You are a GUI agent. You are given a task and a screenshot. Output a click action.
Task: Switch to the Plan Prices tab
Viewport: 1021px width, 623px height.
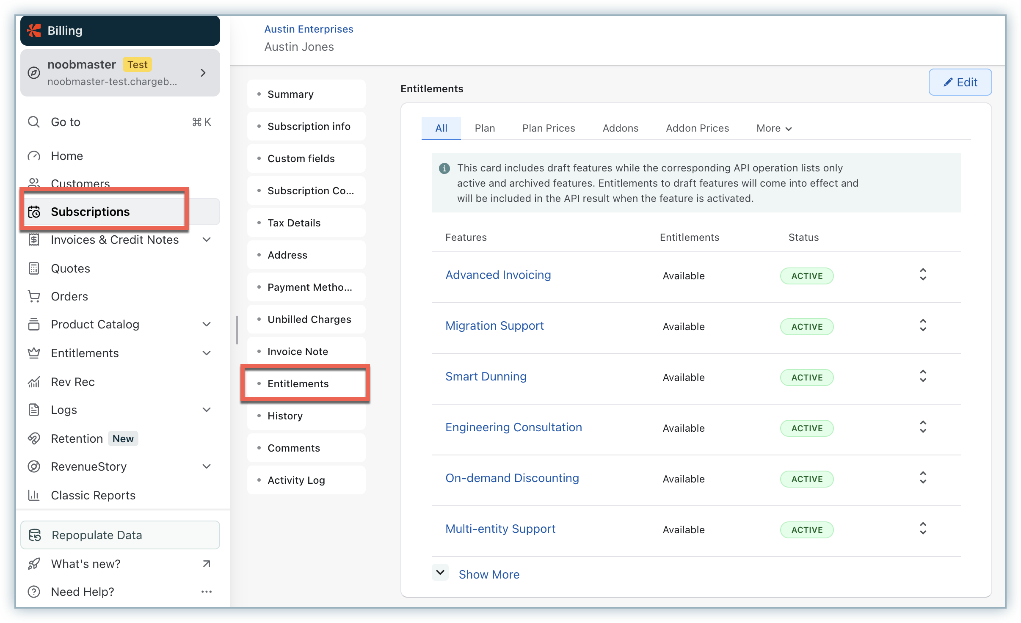[x=549, y=128]
